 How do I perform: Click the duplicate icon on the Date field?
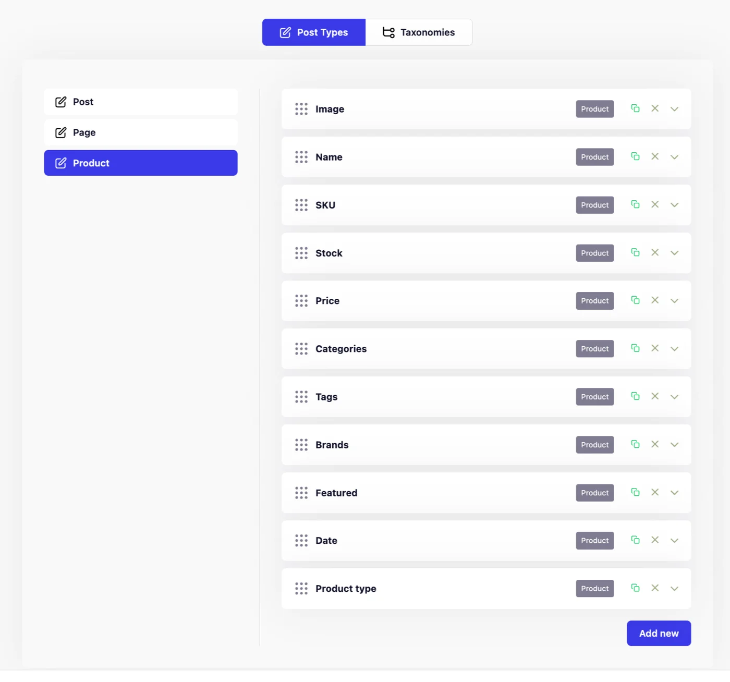(635, 540)
